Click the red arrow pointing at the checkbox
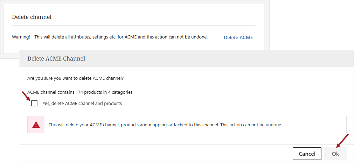 coord(27,96)
